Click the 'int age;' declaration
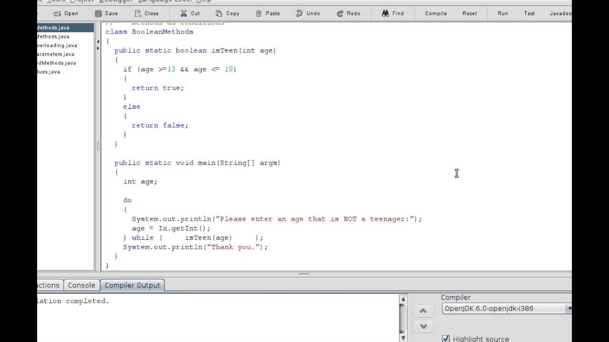609x342 pixels. click(140, 181)
